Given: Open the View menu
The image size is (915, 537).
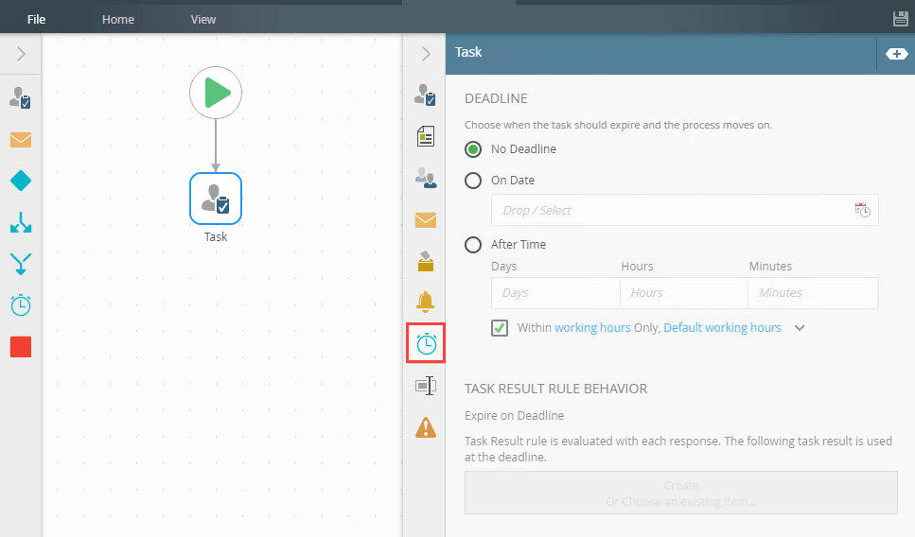Looking at the screenshot, I should tap(203, 19).
